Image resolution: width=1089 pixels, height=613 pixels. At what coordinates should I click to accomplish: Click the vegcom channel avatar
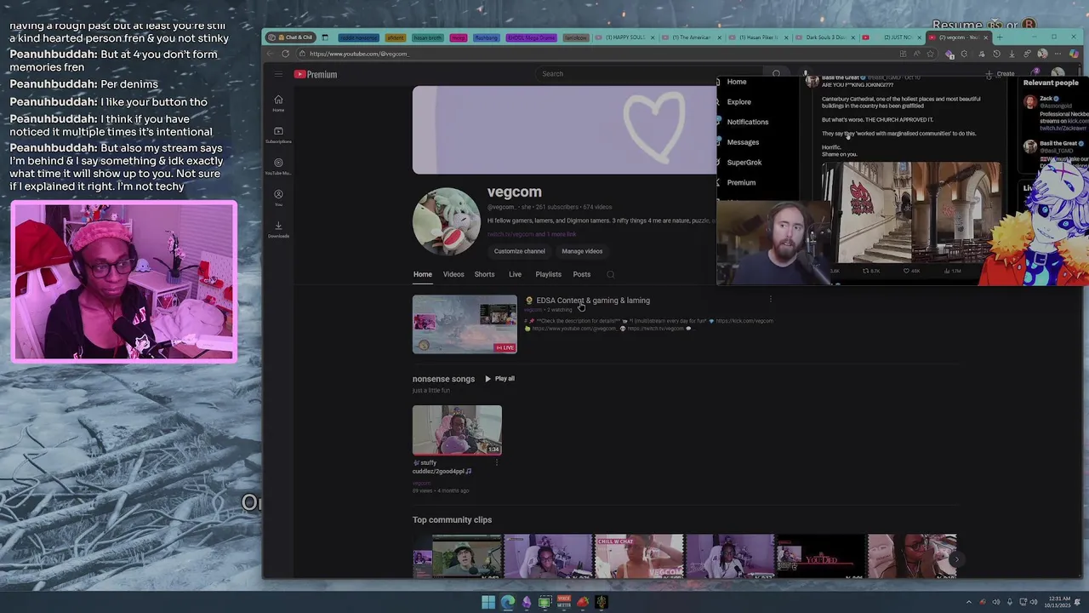point(446,221)
